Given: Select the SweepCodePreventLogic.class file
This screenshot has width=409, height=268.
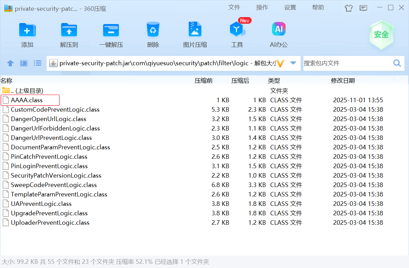Looking at the screenshot, I should tap(53, 185).
